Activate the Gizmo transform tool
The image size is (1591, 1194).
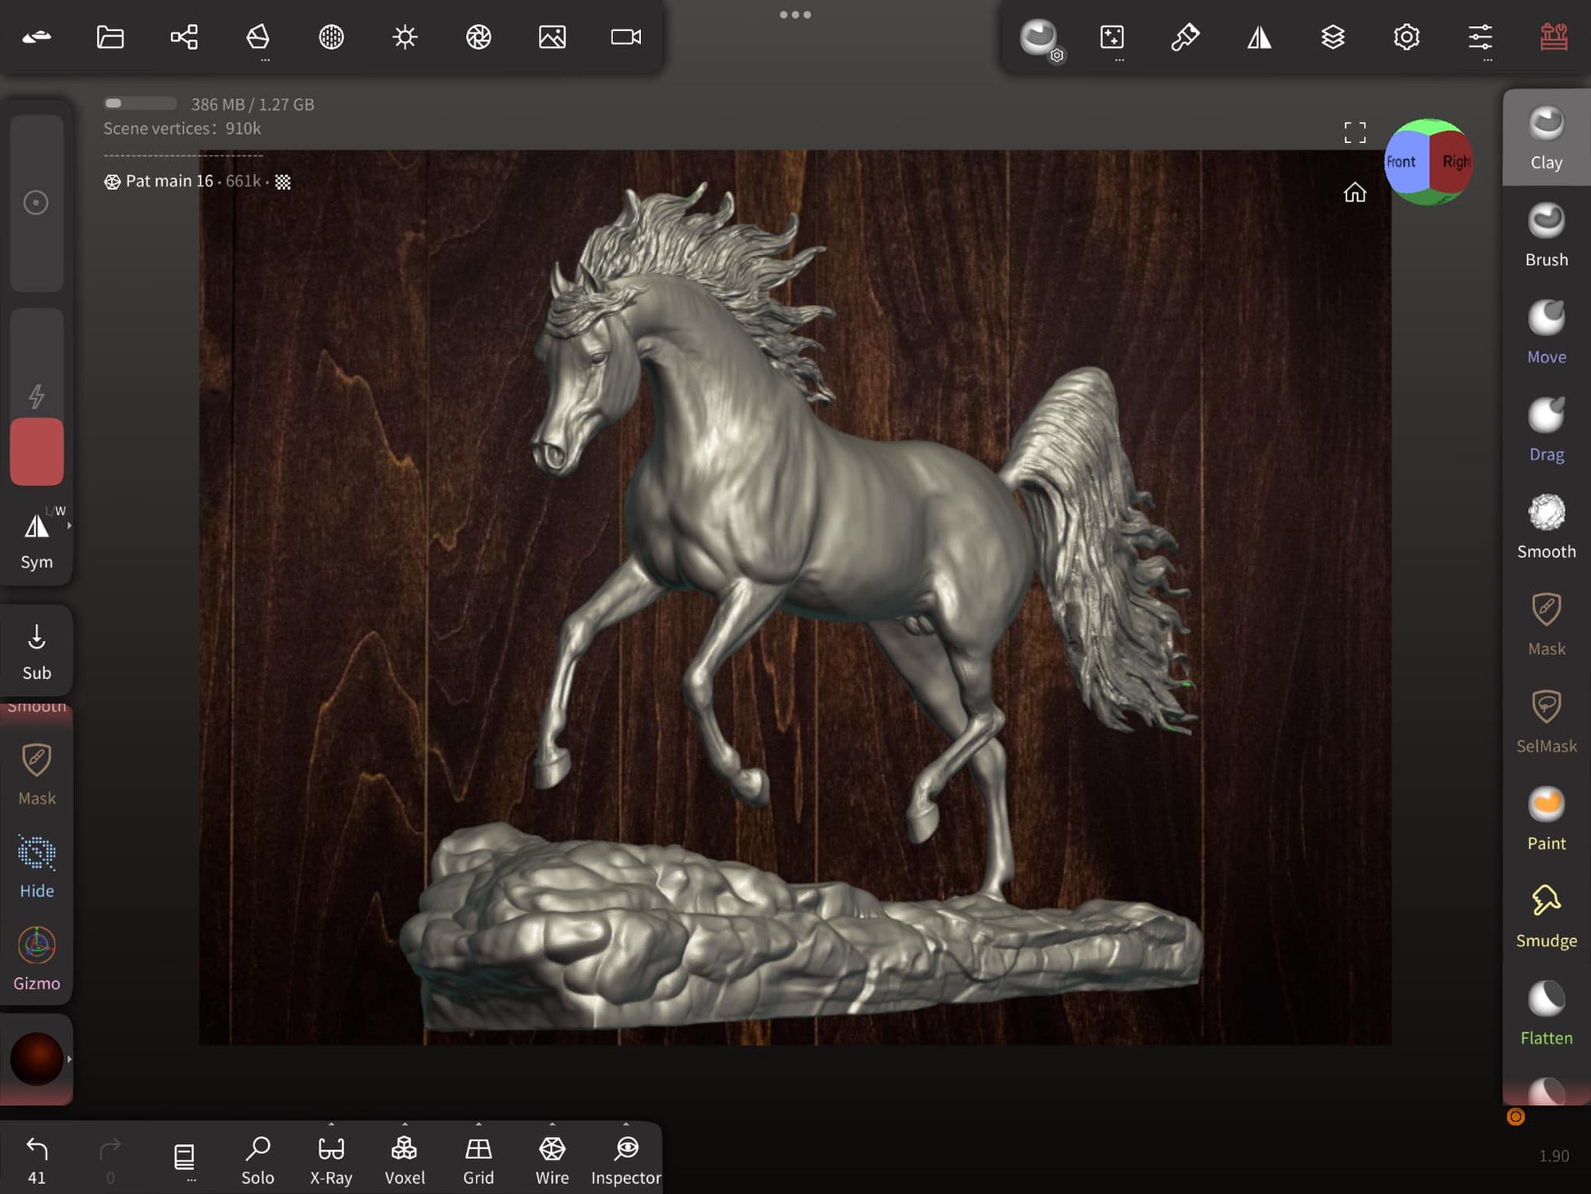point(37,958)
